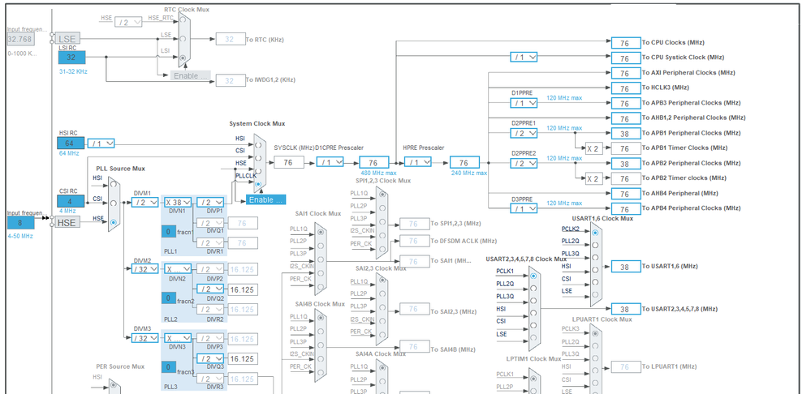Select HSI in the System Clock Mux

point(258,143)
